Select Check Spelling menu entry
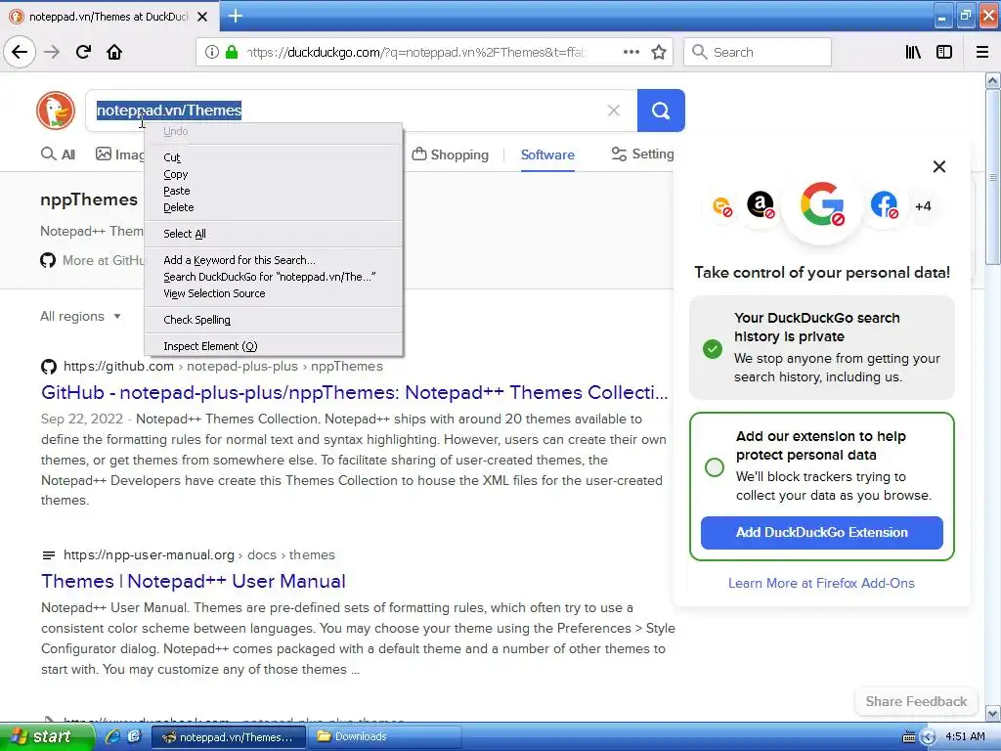The height and width of the screenshot is (751, 1001). click(274, 320)
